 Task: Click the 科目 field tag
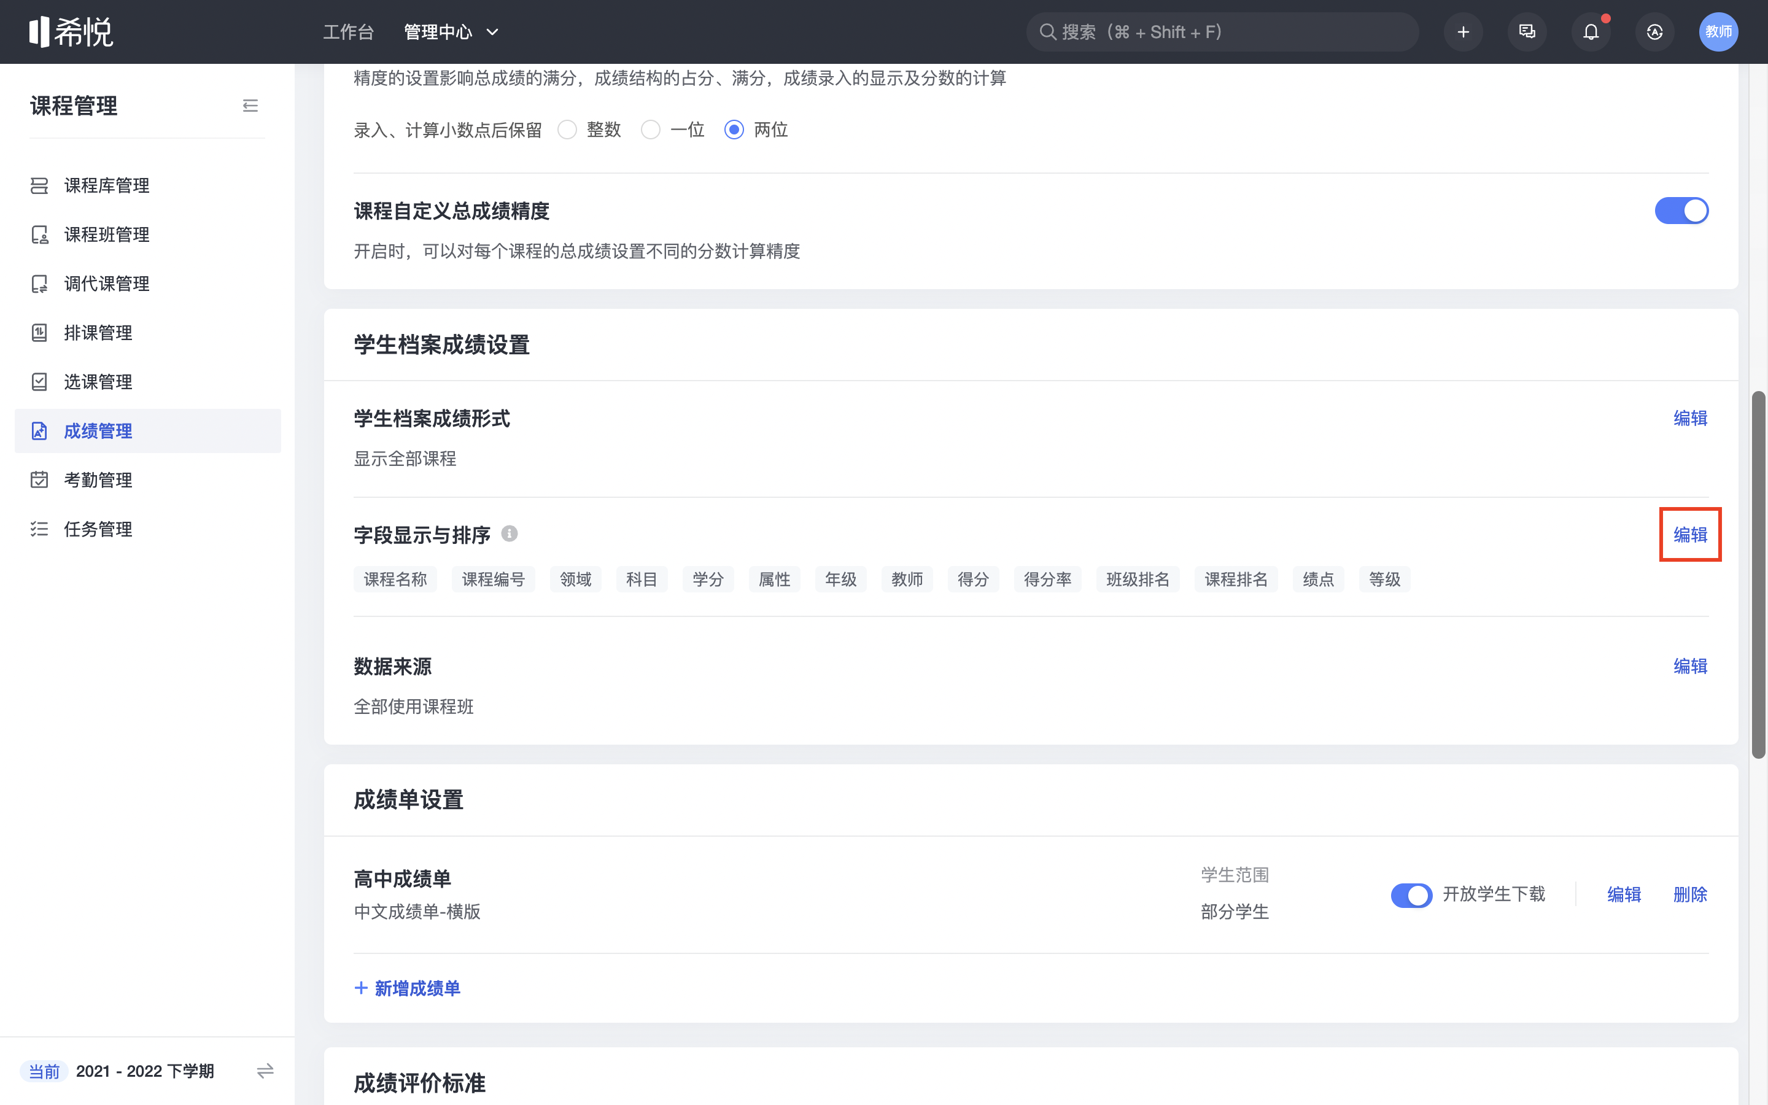(x=642, y=580)
